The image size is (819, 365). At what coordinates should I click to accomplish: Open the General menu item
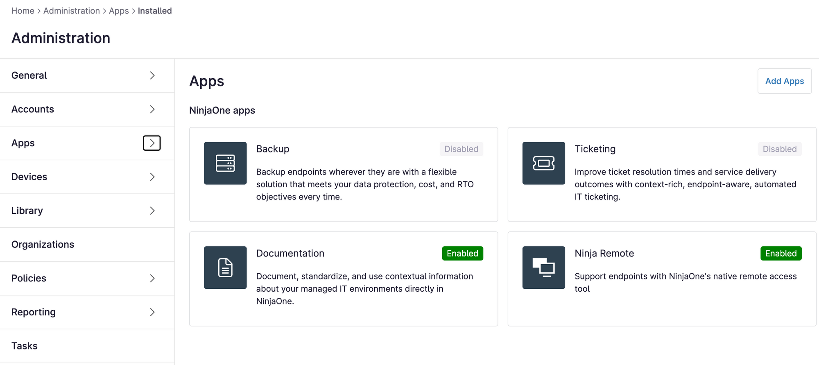[x=87, y=75]
